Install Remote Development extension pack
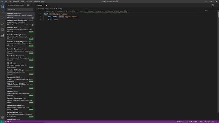The width and height of the screenshot is (219, 123). [31, 60]
